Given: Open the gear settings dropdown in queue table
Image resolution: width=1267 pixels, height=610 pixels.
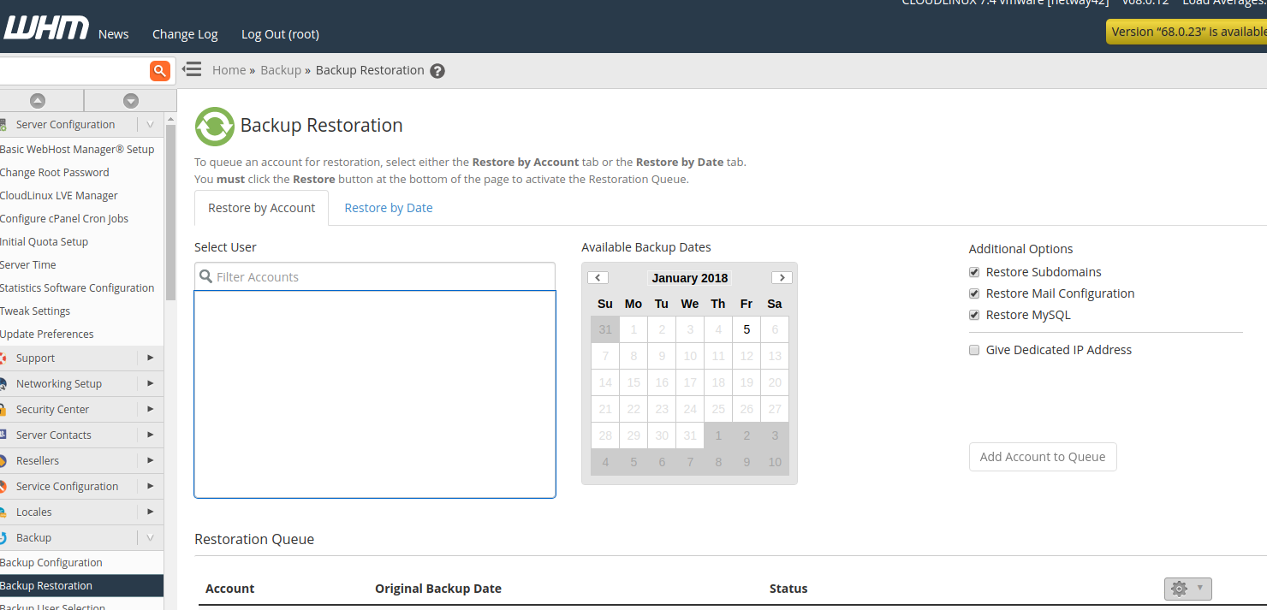Looking at the screenshot, I should 1187,589.
